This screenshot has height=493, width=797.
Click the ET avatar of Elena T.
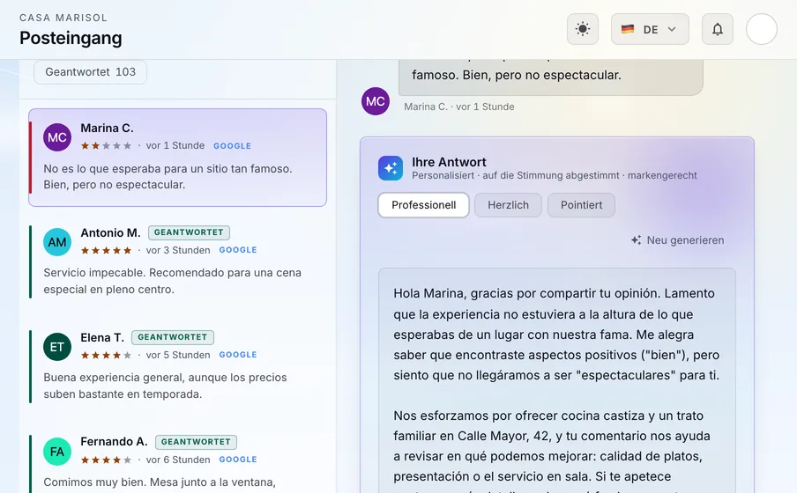point(57,347)
